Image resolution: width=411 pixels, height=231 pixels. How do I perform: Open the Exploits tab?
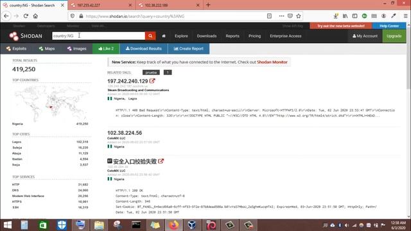16,49
